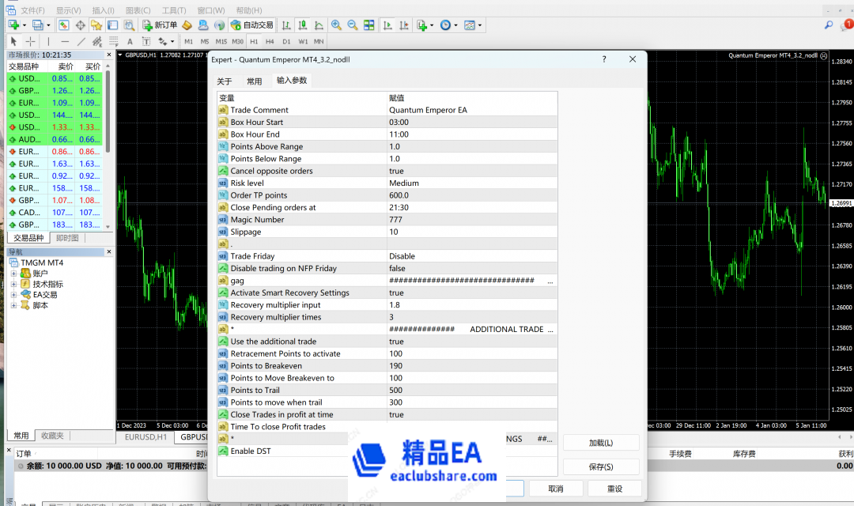854x506 pixels.
Task: Select the trendline drawing tool
Action: pos(81,41)
